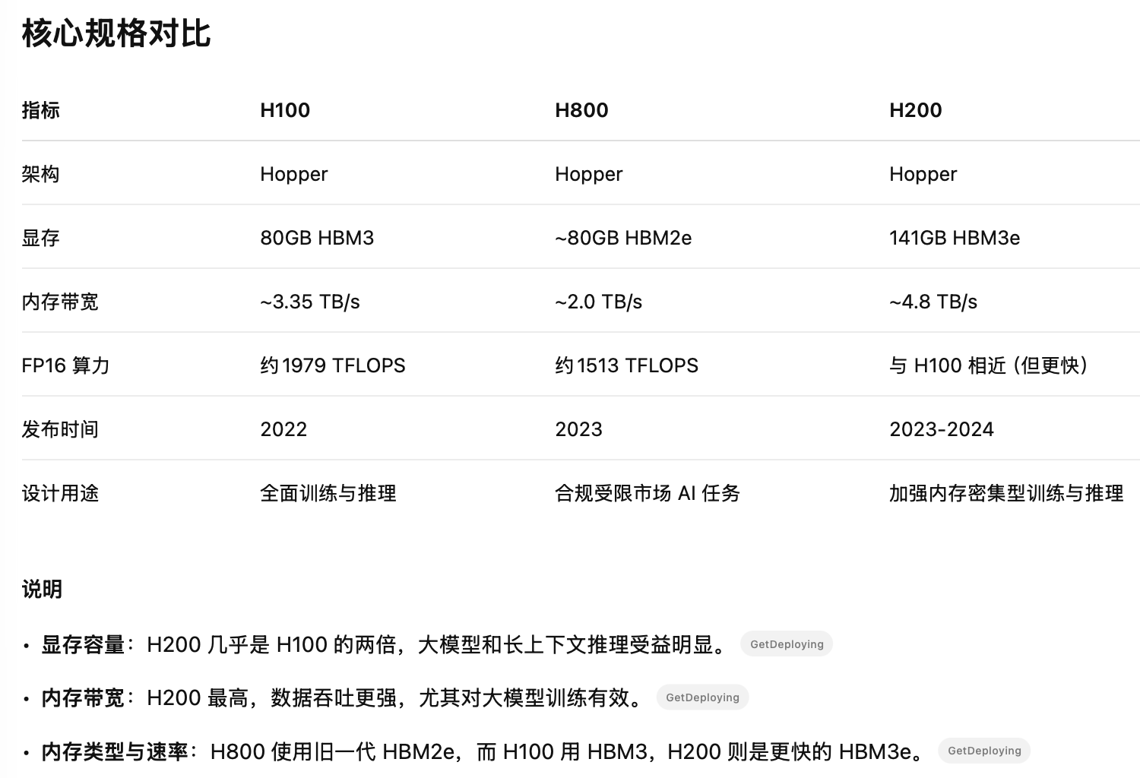The width and height of the screenshot is (1140, 778).
Task: Click Hopper in the H200 column
Action: pyautogui.click(x=923, y=175)
